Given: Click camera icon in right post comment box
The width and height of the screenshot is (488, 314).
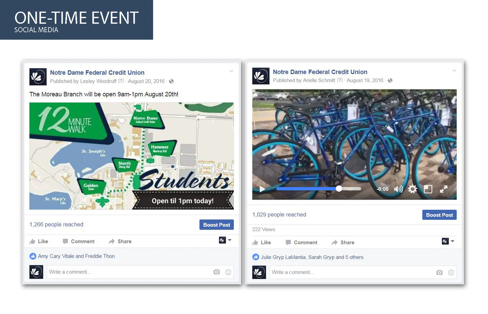Looking at the screenshot, I should pos(440,272).
